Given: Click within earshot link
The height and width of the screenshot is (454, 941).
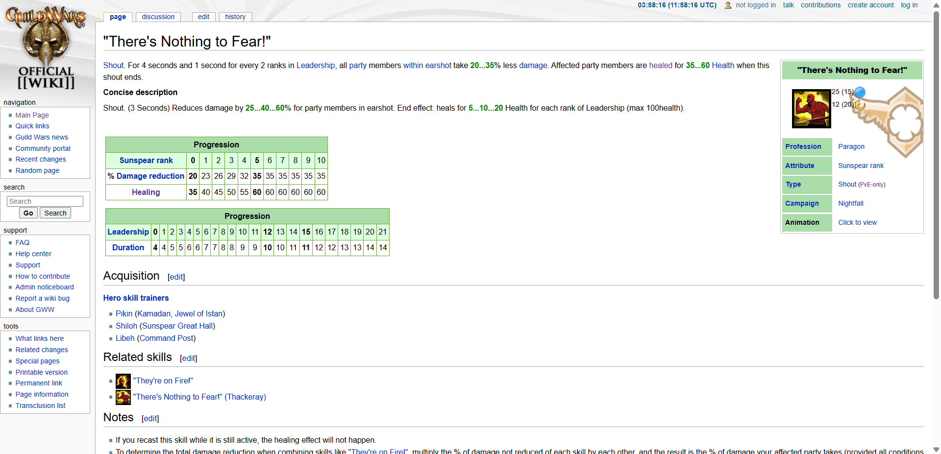Looking at the screenshot, I should (x=427, y=65).
